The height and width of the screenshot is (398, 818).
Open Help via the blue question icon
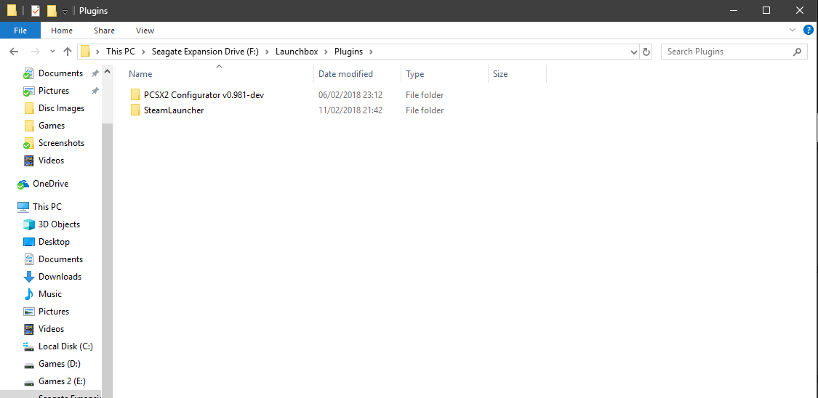808,31
